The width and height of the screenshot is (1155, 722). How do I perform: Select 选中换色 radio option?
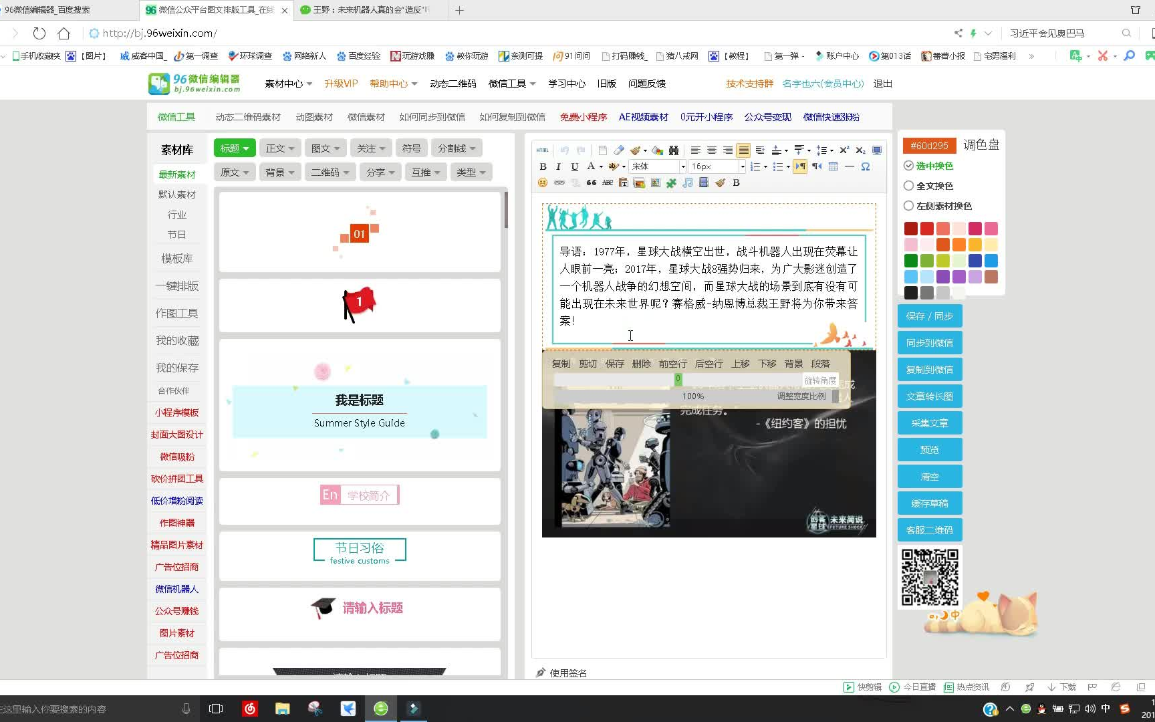[x=908, y=166]
